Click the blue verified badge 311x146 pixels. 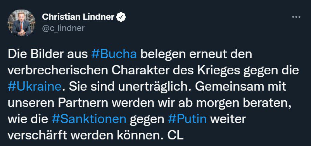[x=121, y=17]
